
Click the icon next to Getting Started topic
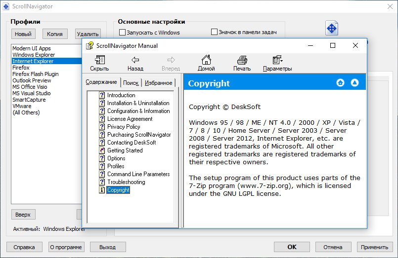pyautogui.click(x=102, y=150)
